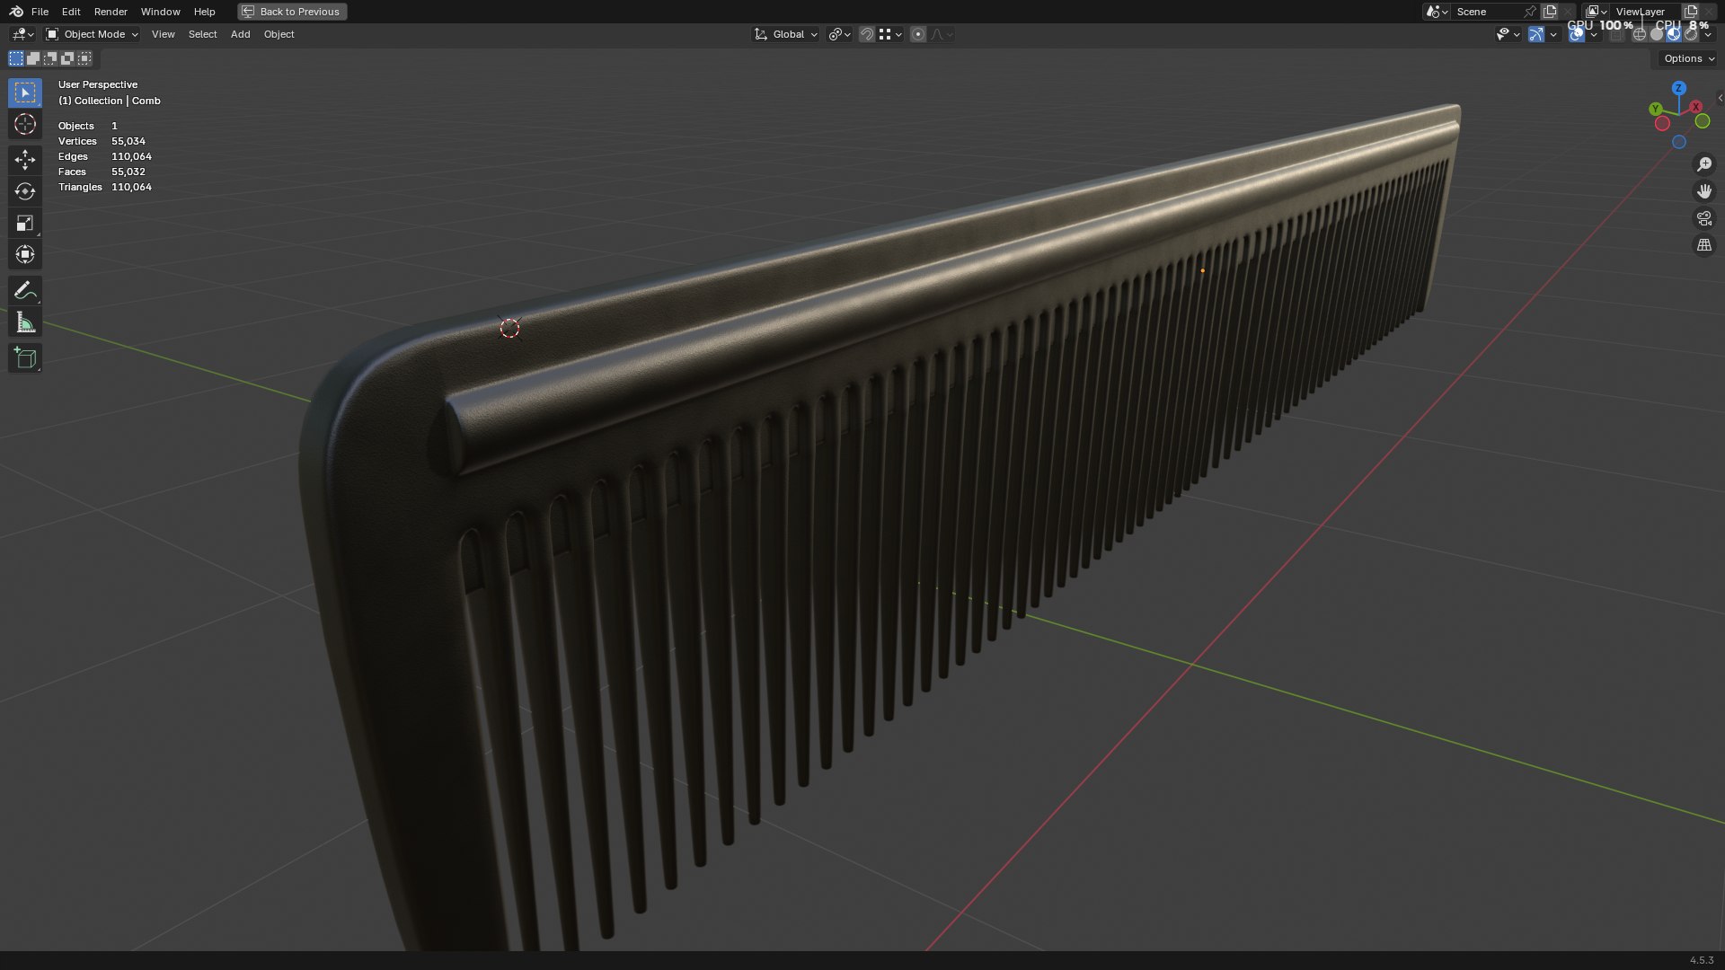The height and width of the screenshot is (970, 1725).
Task: Open the snapping options dropdown
Action: click(x=890, y=34)
